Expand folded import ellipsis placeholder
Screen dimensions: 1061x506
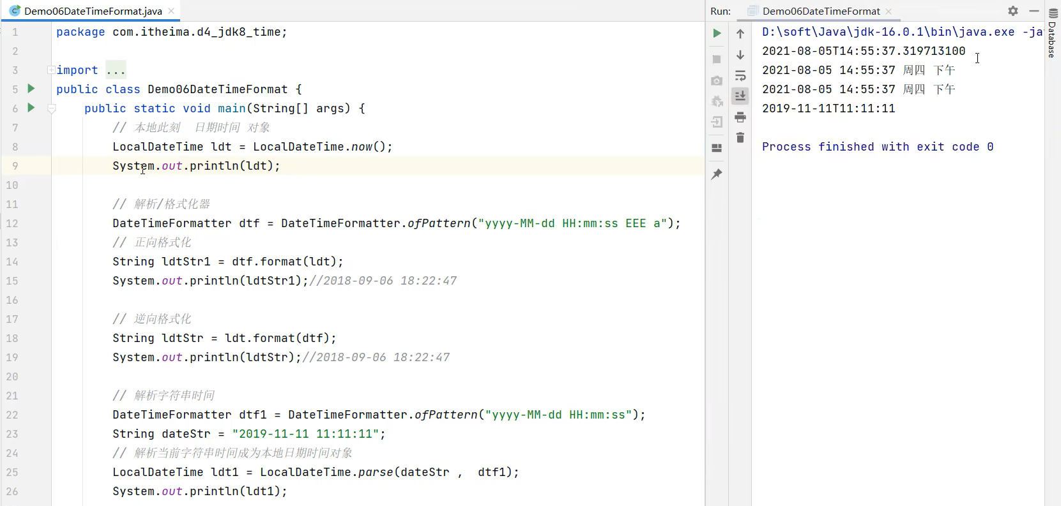pos(116,70)
